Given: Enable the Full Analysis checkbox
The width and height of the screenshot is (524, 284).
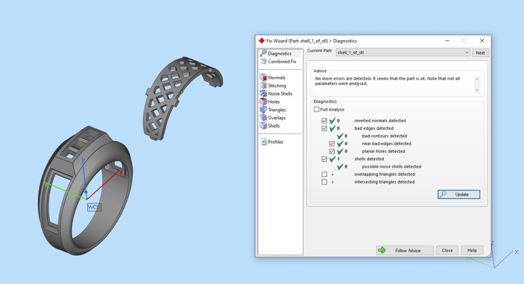Looking at the screenshot, I should pyautogui.click(x=317, y=110).
